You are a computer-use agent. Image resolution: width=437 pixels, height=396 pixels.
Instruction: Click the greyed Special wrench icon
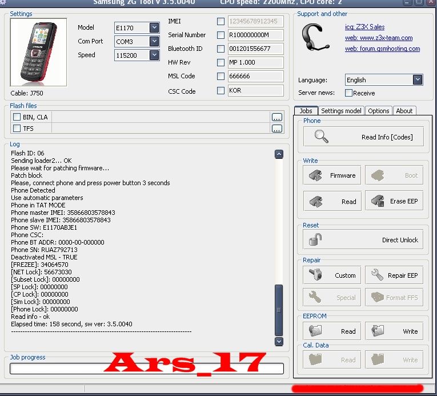[315, 297]
